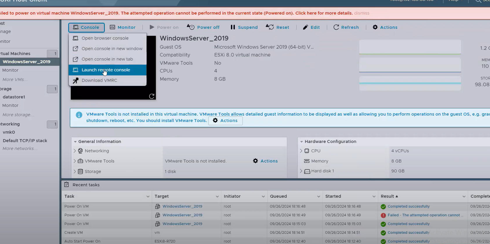Open Monitor under datastore1
Viewport: 490px width, 244px height.
10,105
